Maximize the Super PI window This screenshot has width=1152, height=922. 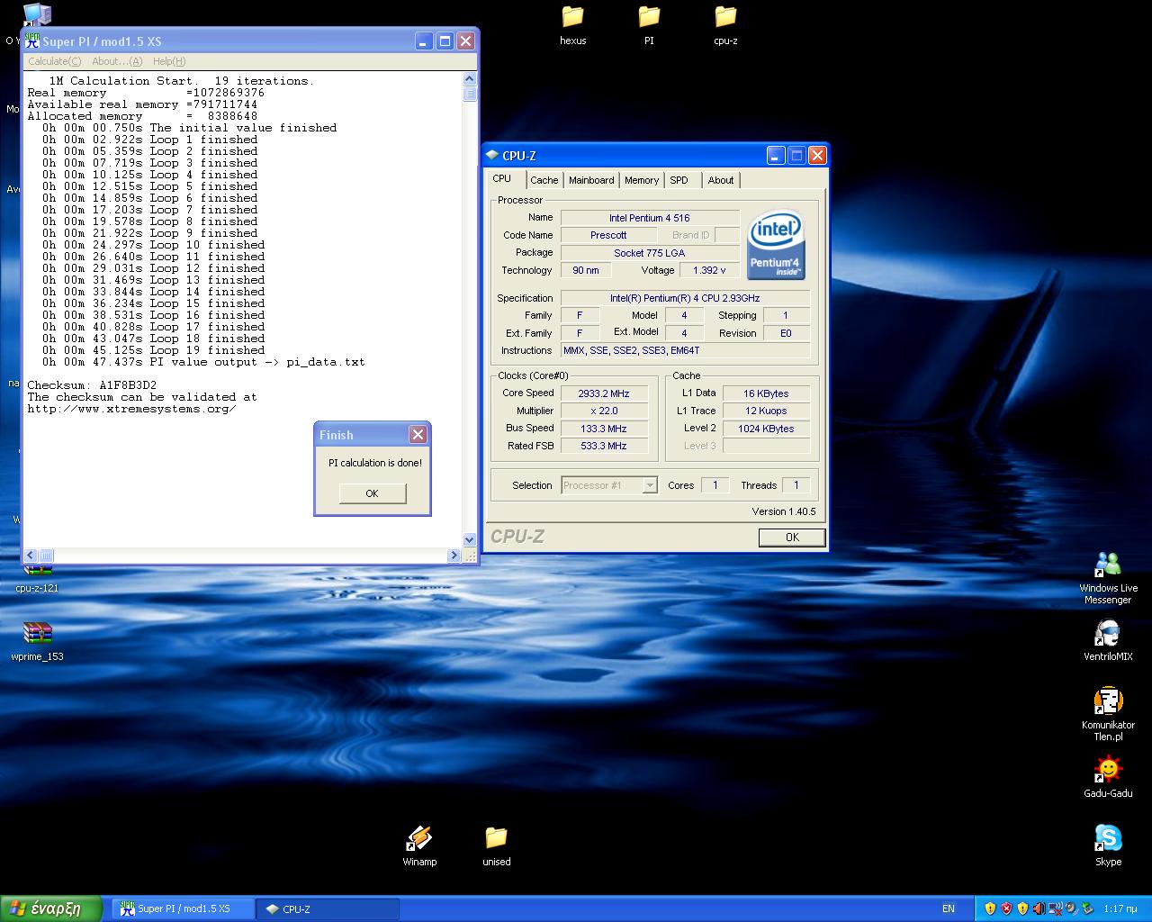pos(445,41)
